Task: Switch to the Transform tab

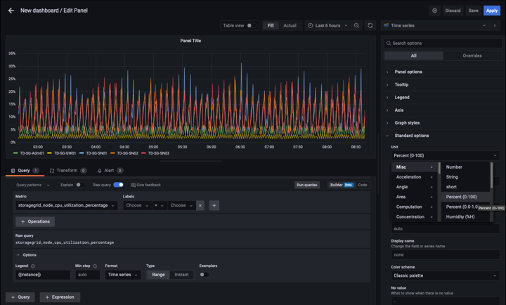Action: 67,171
